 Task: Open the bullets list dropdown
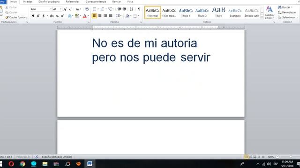click(x=98, y=9)
